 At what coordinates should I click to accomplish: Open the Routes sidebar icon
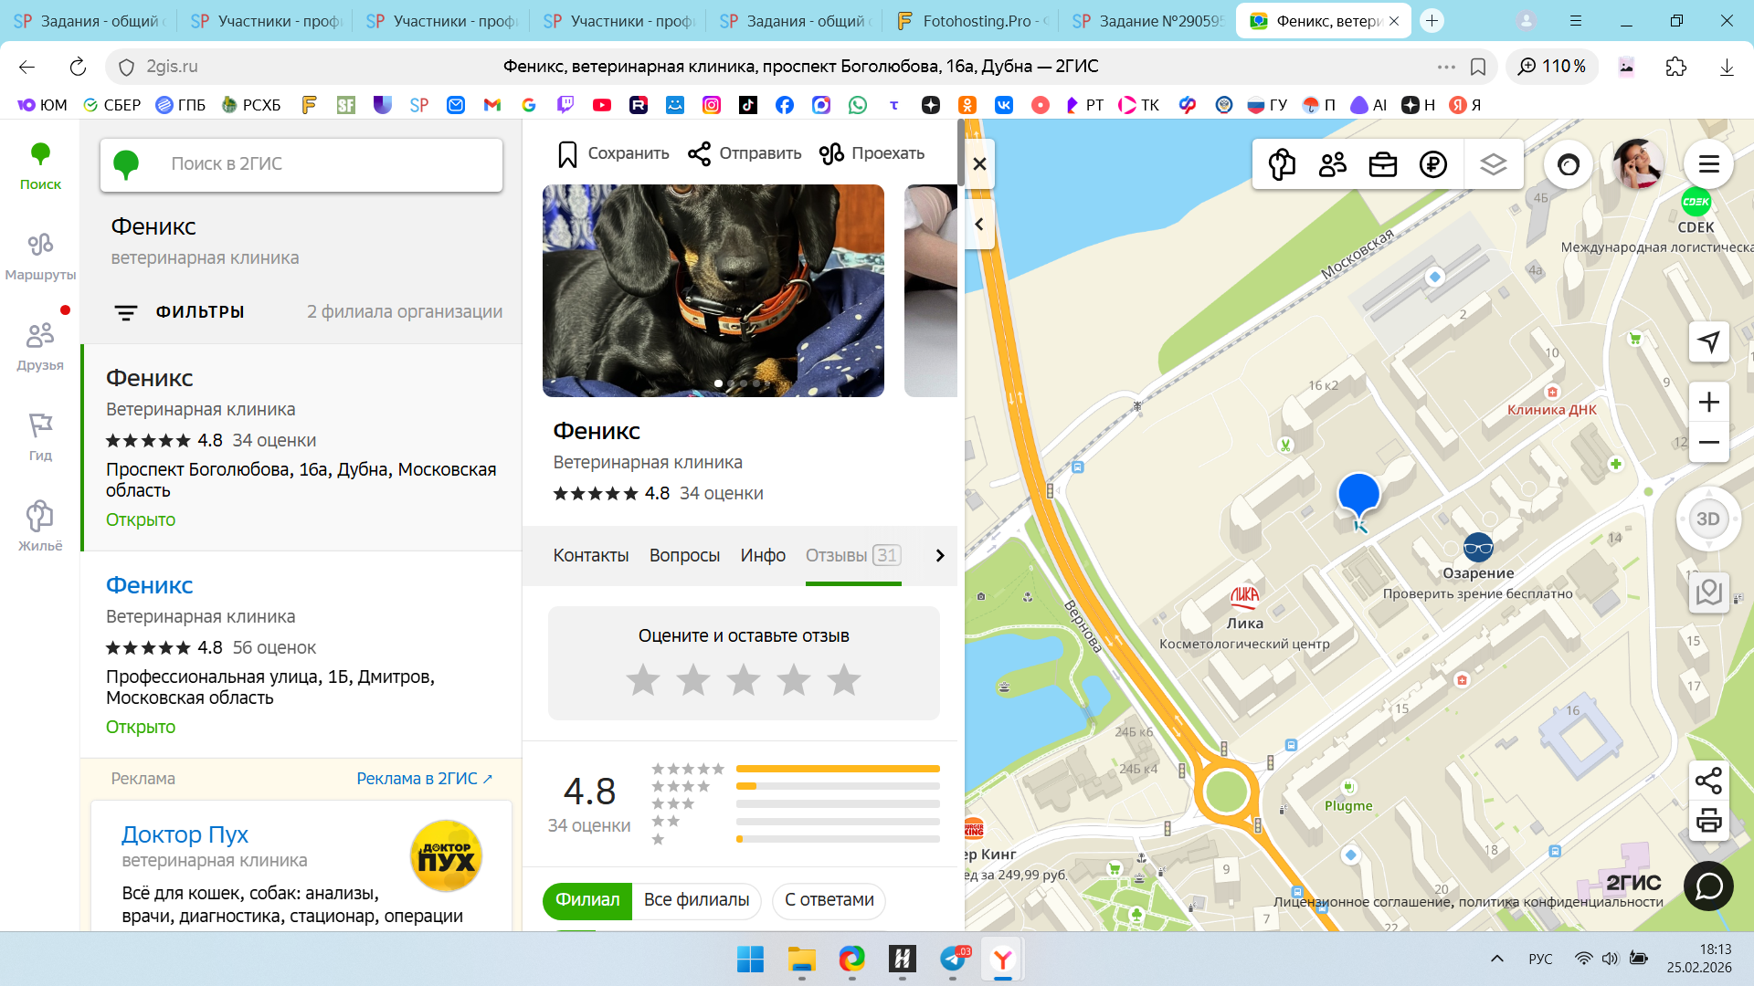coord(40,255)
